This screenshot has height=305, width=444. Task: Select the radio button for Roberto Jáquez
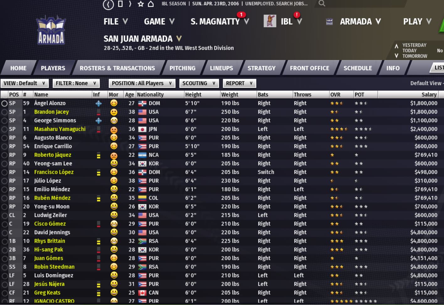[x=4, y=155]
